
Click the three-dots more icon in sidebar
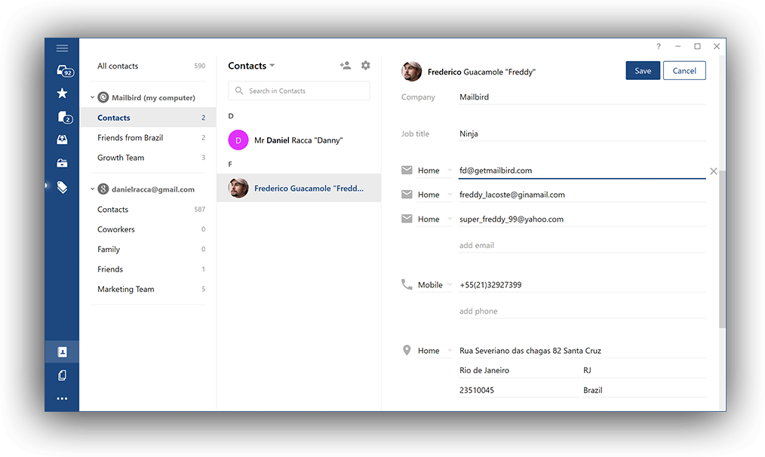tap(62, 398)
